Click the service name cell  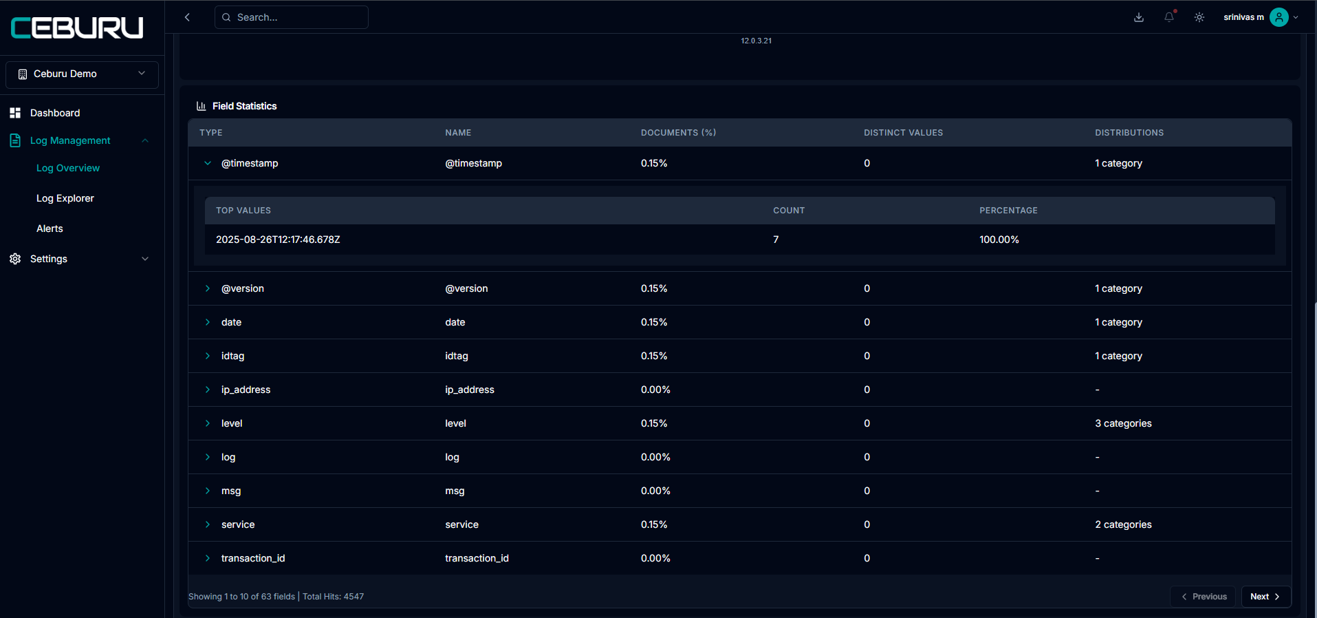point(461,524)
